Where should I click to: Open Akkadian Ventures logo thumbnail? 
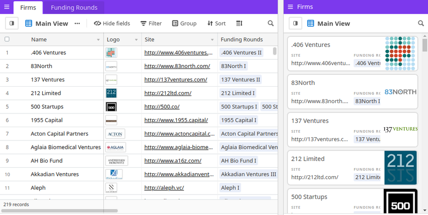pyautogui.click(x=114, y=174)
